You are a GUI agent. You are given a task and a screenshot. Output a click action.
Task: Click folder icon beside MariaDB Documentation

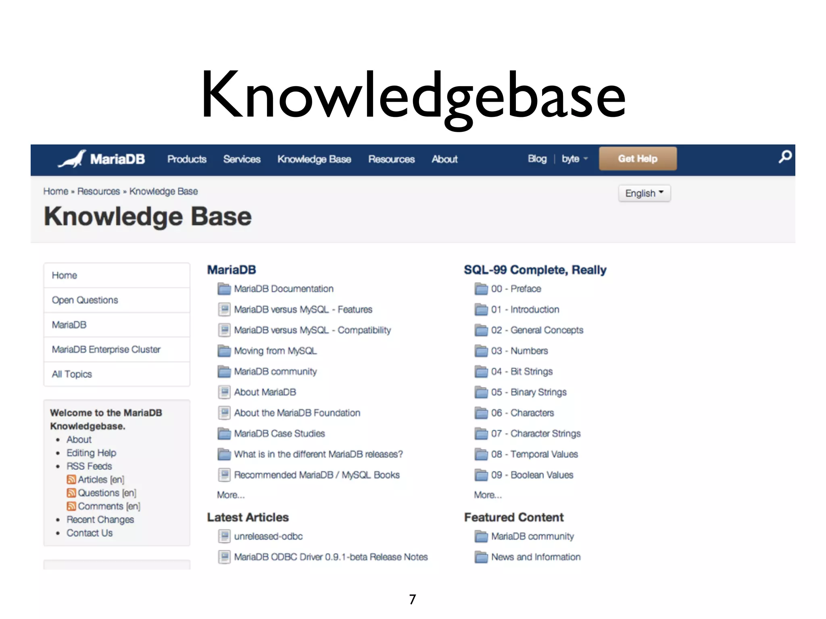[x=224, y=289]
